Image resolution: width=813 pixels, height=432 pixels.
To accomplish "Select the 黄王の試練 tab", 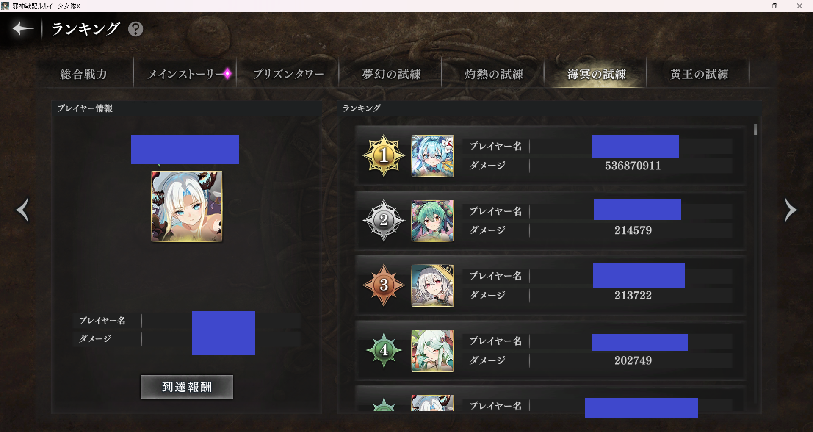I will [699, 74].
